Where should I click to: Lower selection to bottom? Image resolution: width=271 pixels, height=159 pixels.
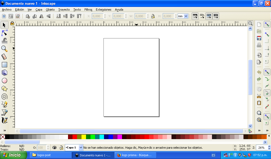click(x=58, y=16)
